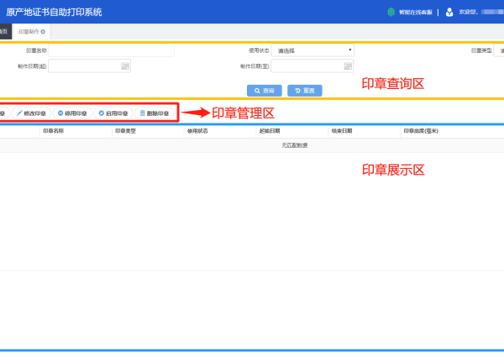Click the 停用印章 (disable seal) button
Screen dimensions: 504x362
point(72,113)
